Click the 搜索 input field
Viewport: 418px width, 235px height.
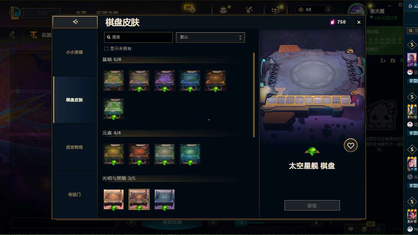[138, 37]
